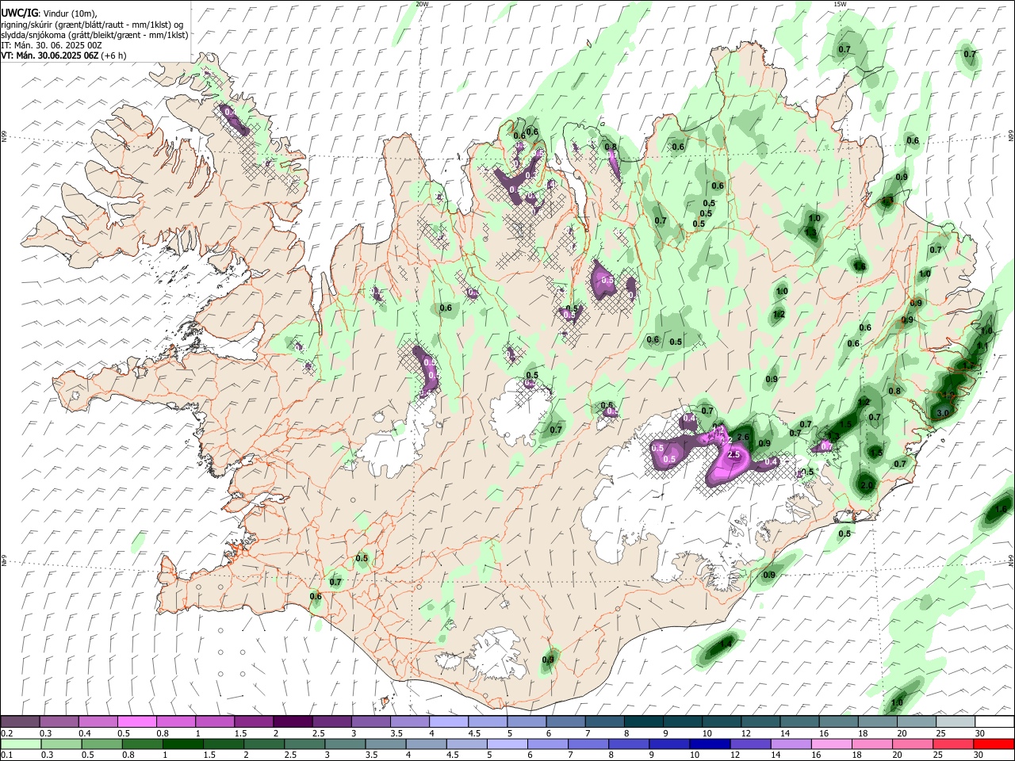
Task: Pick the dark purple swatch between 2 and 2.5
Action: tap(292, 722)
